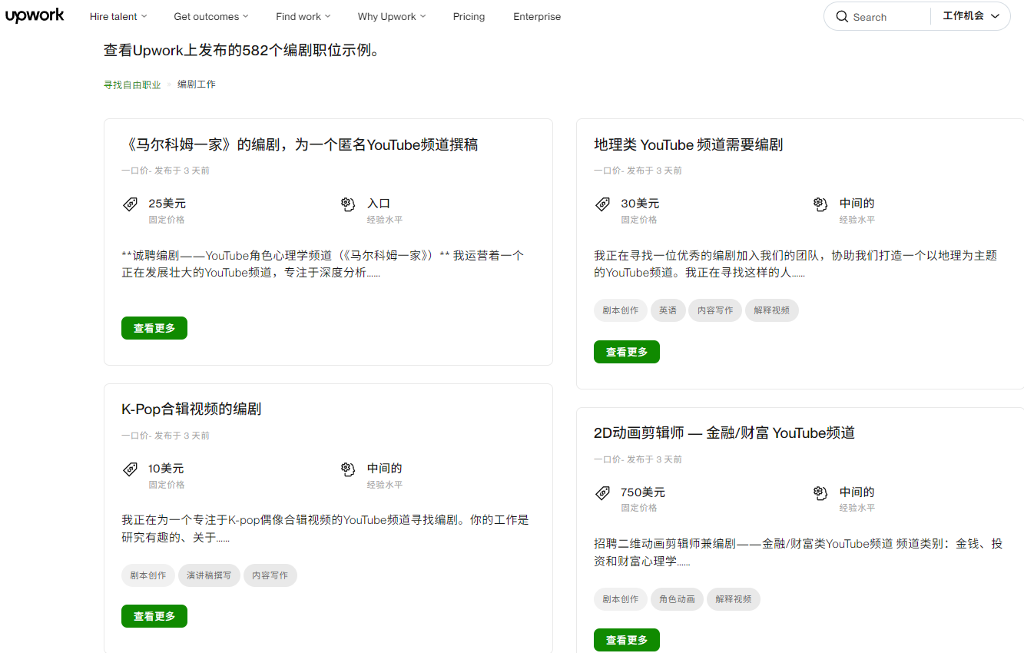
Task: Select the 演讲稿撰写 skill tag
Action: coord(210,575)
